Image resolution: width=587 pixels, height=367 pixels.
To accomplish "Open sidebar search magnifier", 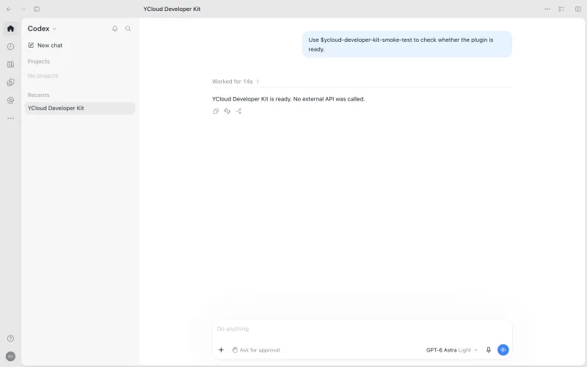I will [128, 29].
